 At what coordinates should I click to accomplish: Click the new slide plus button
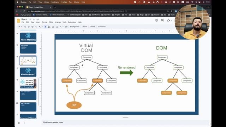[x=19, y=27]
